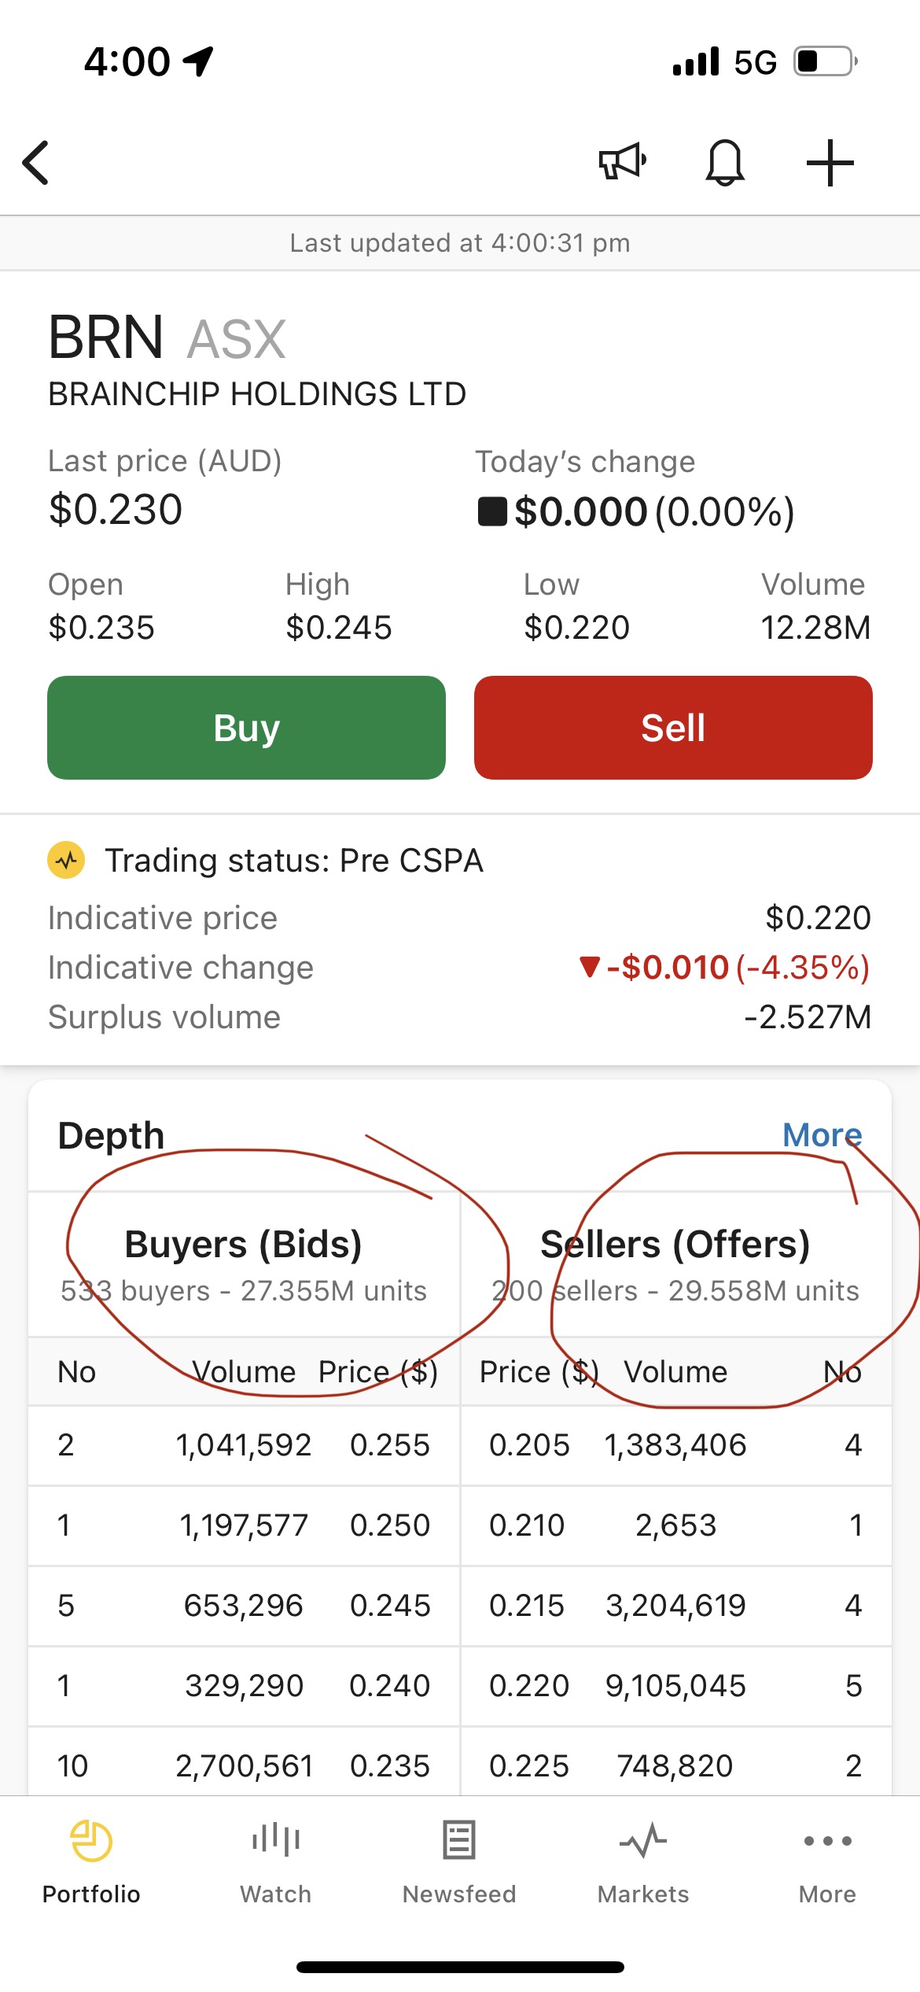Open announcements megaphone icon

[622, 162]
